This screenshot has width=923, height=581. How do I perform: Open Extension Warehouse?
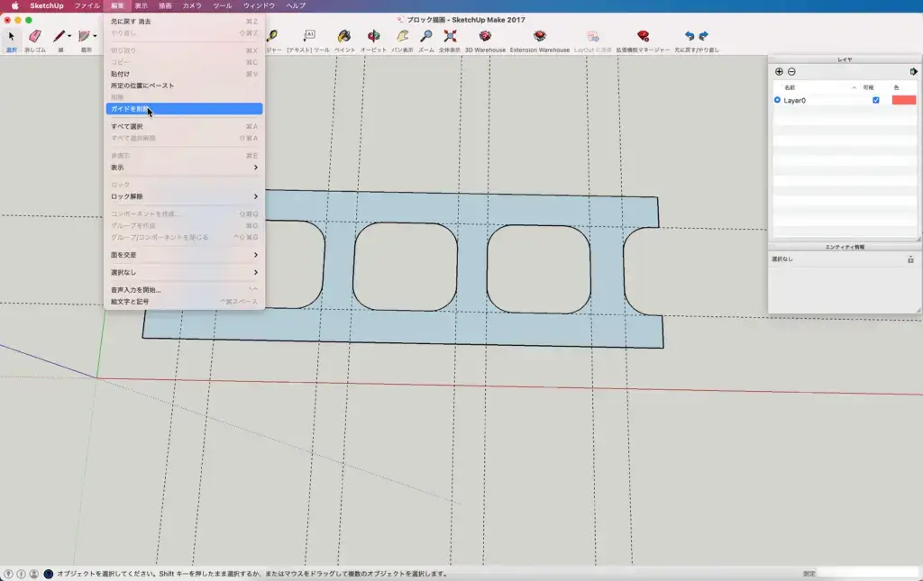pos(540,36)
